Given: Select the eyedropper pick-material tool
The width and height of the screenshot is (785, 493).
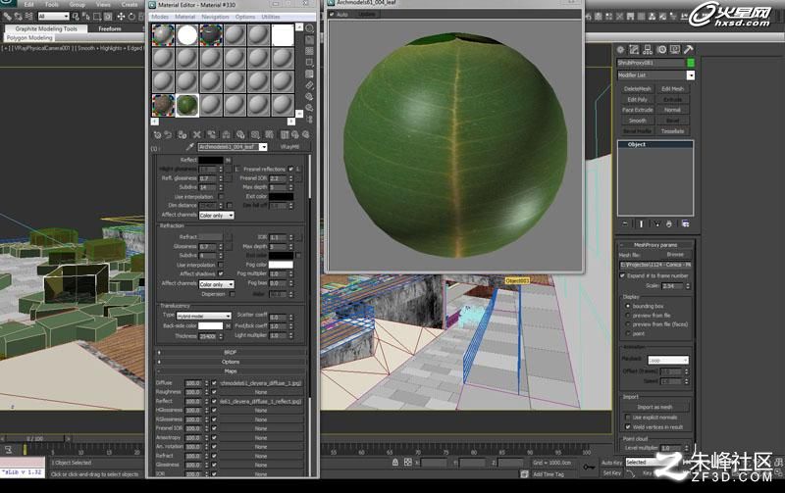Looking at the screenshot, I should (x=189, y=147).
